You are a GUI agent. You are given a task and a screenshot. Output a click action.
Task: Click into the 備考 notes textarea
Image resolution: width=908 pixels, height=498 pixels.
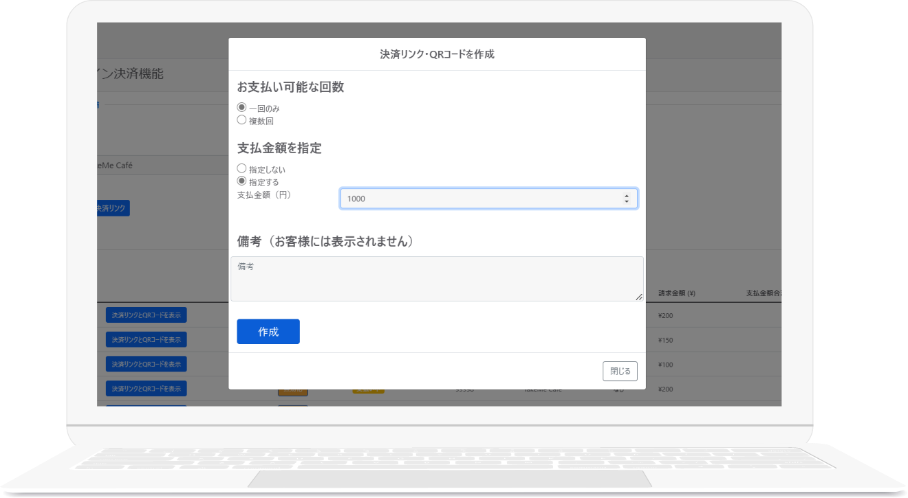point(436,279)
